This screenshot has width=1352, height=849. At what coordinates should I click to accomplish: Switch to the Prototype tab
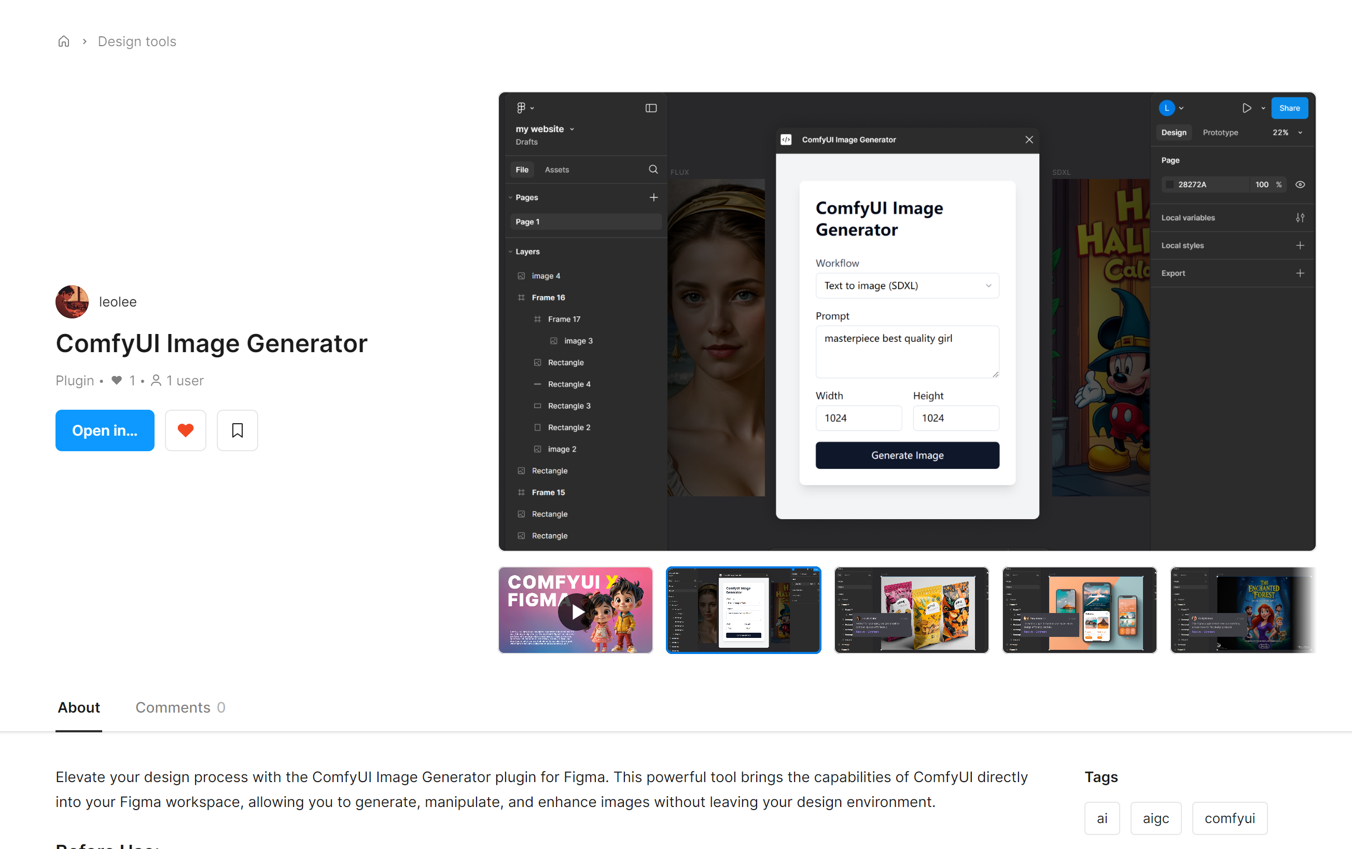1221,133
